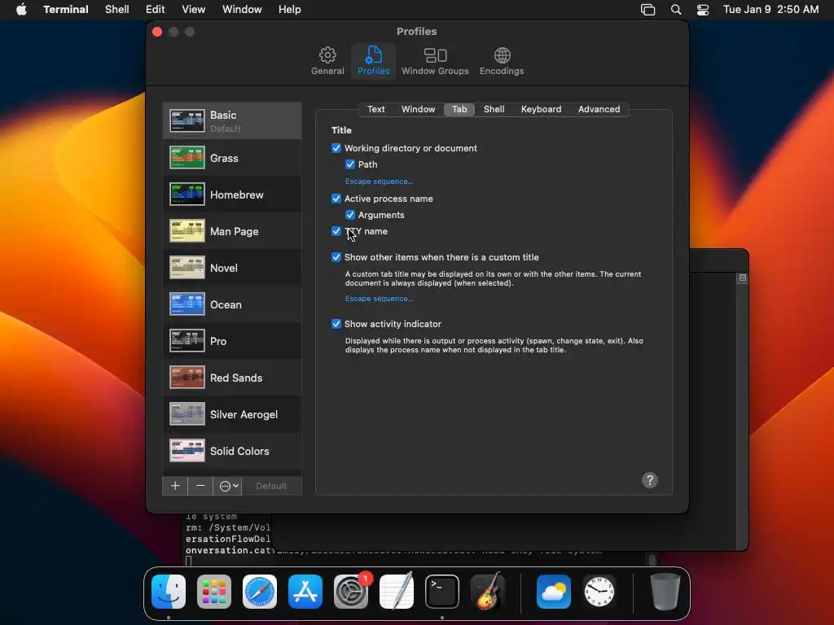Open the Shell menu

(x=117, y=10)
